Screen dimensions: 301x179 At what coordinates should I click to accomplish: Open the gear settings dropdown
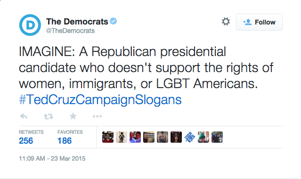click(x=226, y=22)
